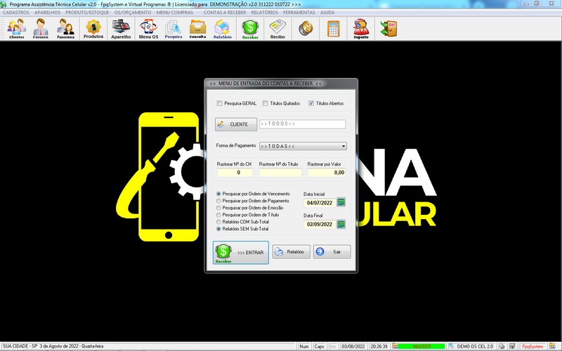Open the Recibo receipt icon
562x351 pixels.
pos(277,29)
